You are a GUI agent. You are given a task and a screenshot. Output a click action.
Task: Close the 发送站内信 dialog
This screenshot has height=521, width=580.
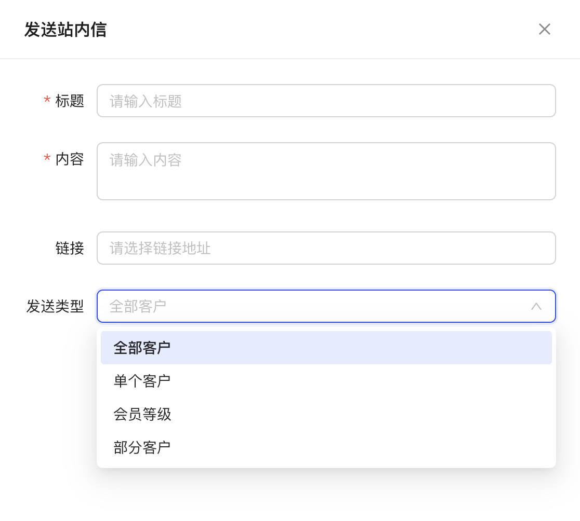(x=544, y=29)
